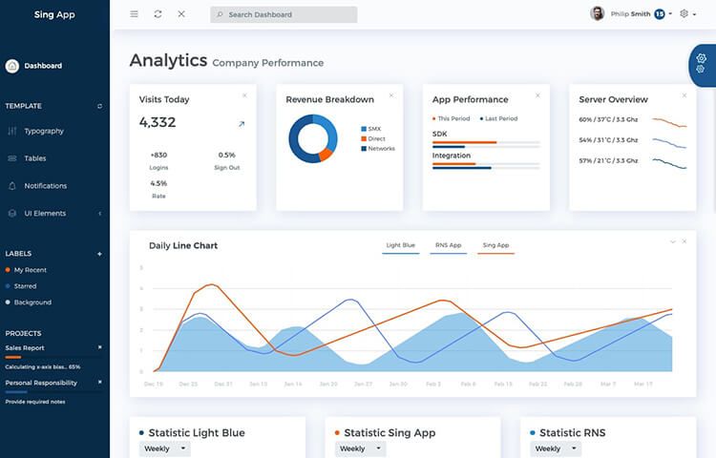This screenshot has width=716, height=458.
Task: Click the +830 Logins value
Action: point(158,156)
